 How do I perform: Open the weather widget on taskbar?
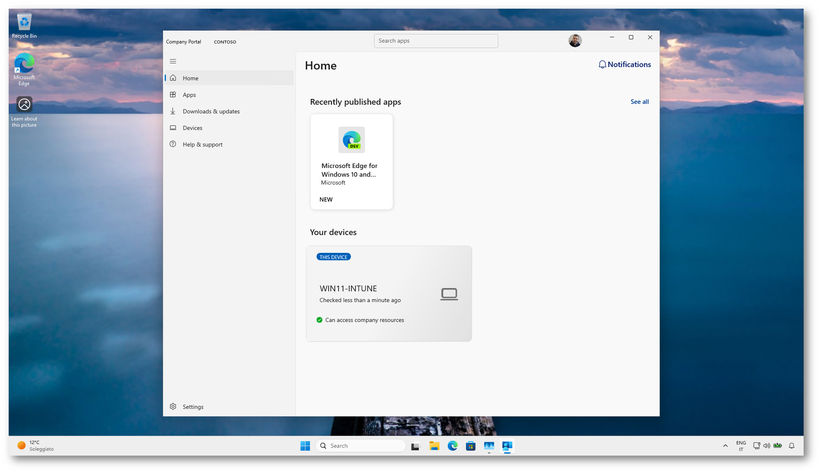[36, 446]
